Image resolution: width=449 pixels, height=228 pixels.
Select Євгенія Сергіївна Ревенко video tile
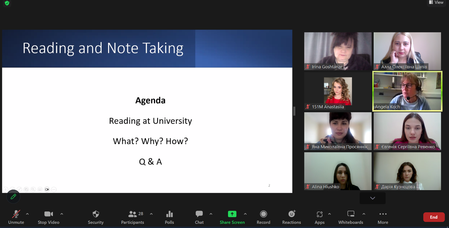point(407,131)
